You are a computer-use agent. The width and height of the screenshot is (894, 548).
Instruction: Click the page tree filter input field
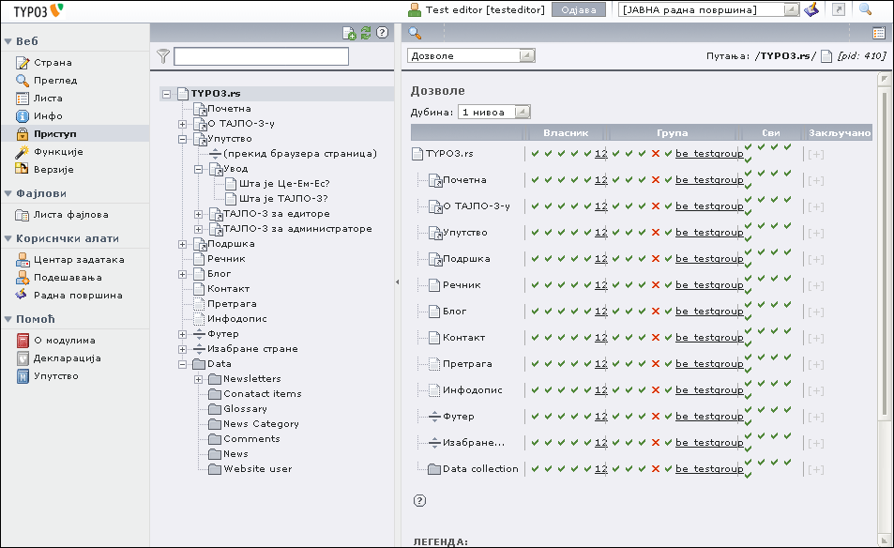click(261, 56)
